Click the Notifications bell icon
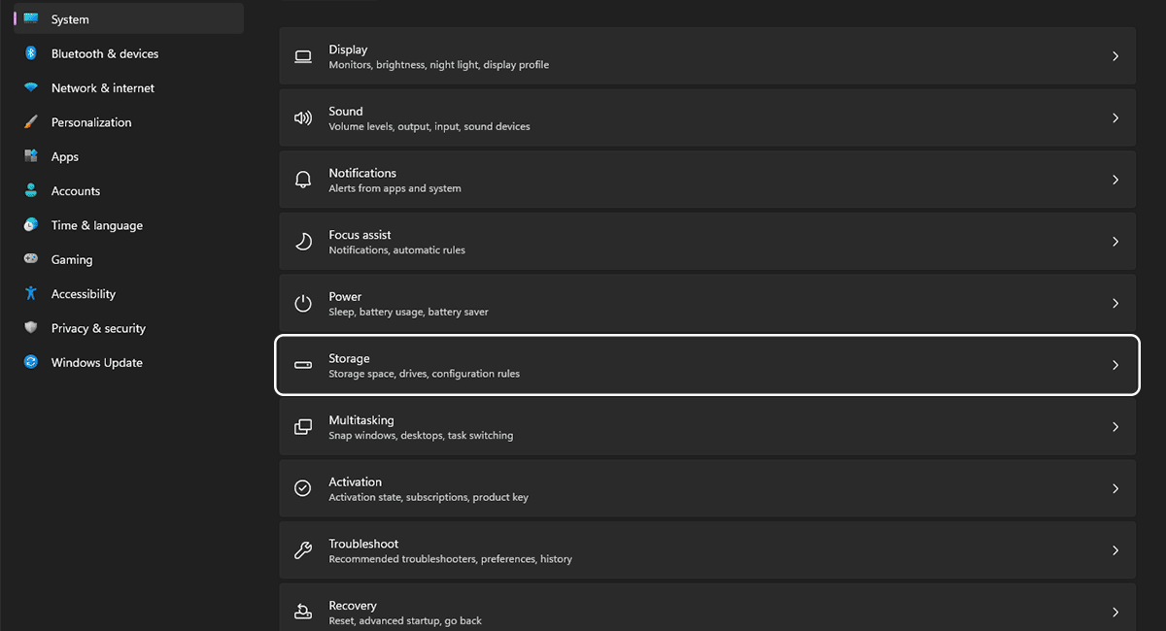Viewport: 1166px width, 631px height. coord(303,180)
